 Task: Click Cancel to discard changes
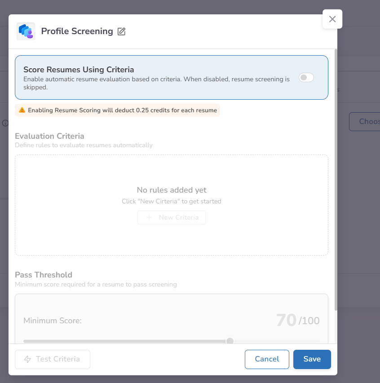(267, 359)
